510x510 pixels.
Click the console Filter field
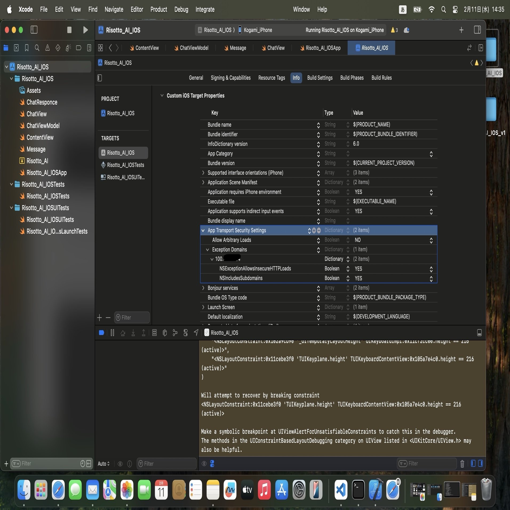[427, 464]
